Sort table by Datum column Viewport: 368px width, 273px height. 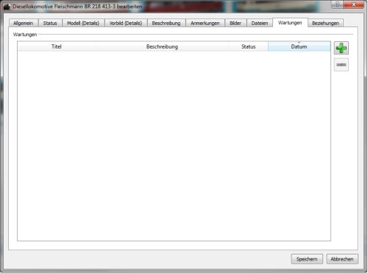tap(299, 46)
